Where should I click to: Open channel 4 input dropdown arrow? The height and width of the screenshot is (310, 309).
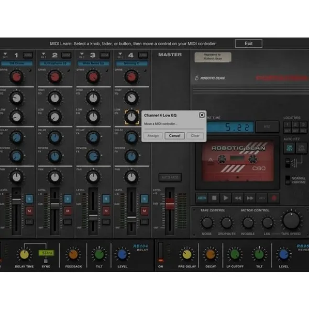(x=120, y=54)
